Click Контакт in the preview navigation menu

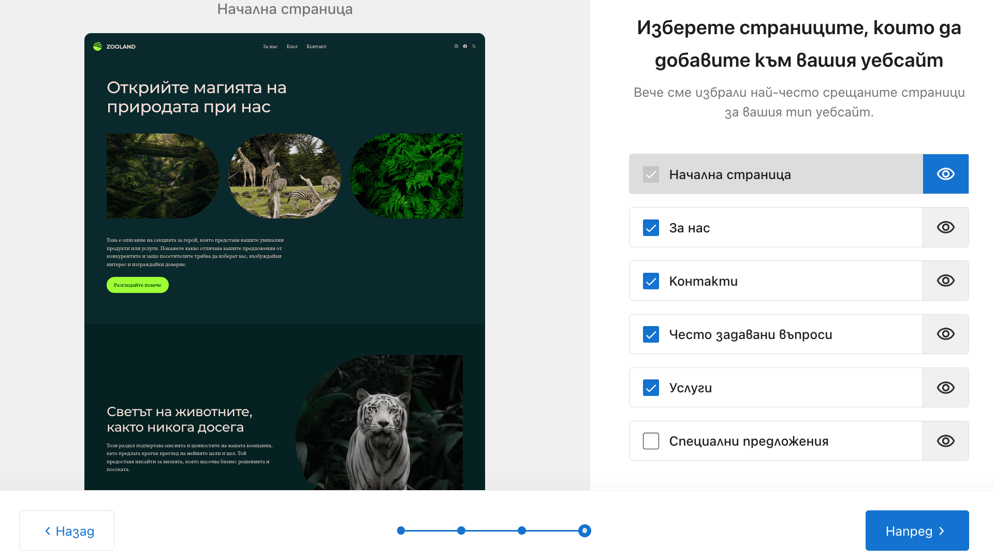pyautogui.click(x=316, y=47)
